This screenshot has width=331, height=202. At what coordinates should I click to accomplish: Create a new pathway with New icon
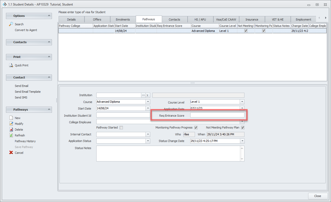coord(11,118)
